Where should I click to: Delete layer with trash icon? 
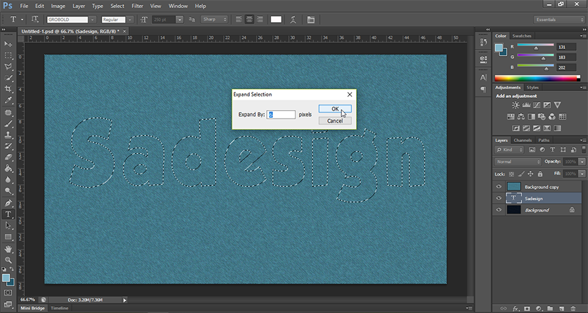[x=573, y=308]
